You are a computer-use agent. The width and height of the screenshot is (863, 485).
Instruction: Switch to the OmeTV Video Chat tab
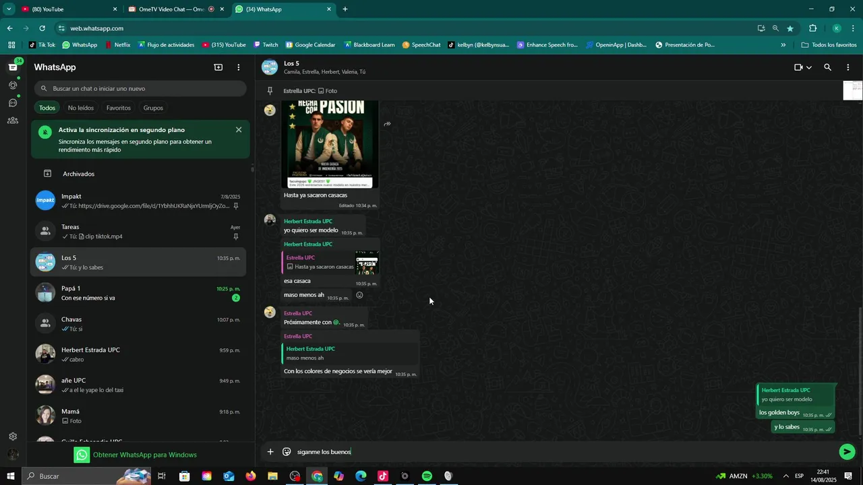(177, 9)
